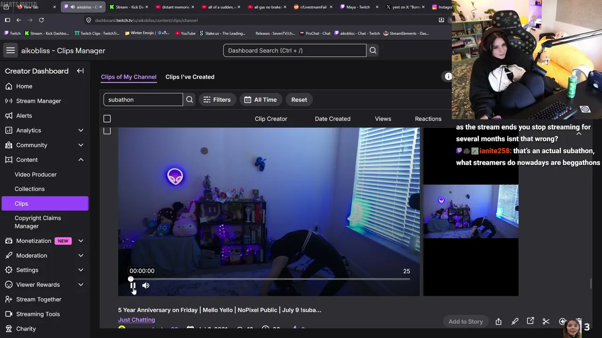Pause the playing clip
Screen dimensions: 602x338
[x=133, y=285]
